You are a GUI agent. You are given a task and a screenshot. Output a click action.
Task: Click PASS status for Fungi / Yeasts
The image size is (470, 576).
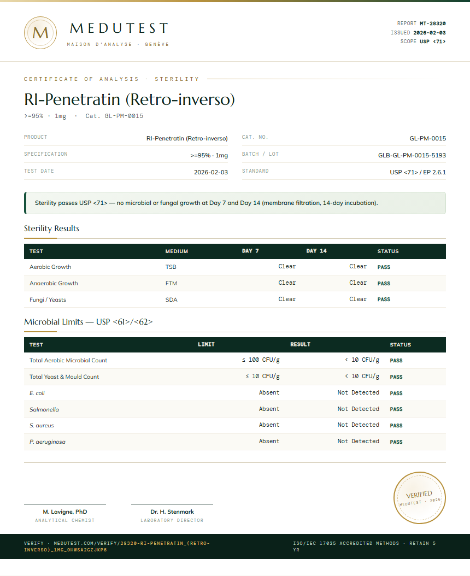click(x=384, y=299)
